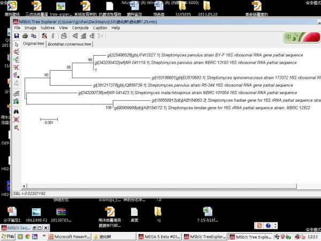321x241 pixels.
Task: Open the File menu
Action: pos(17,28)
